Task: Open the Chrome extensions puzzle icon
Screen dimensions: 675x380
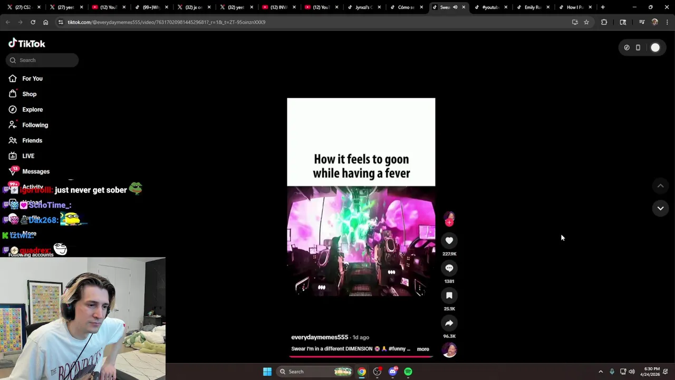Action: click(x=604, y=22)
